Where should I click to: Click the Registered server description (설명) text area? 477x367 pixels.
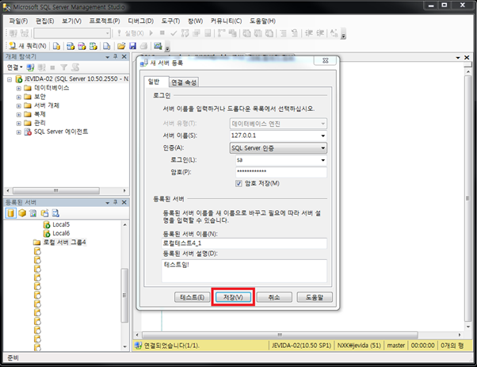click(x=244, y=271)
